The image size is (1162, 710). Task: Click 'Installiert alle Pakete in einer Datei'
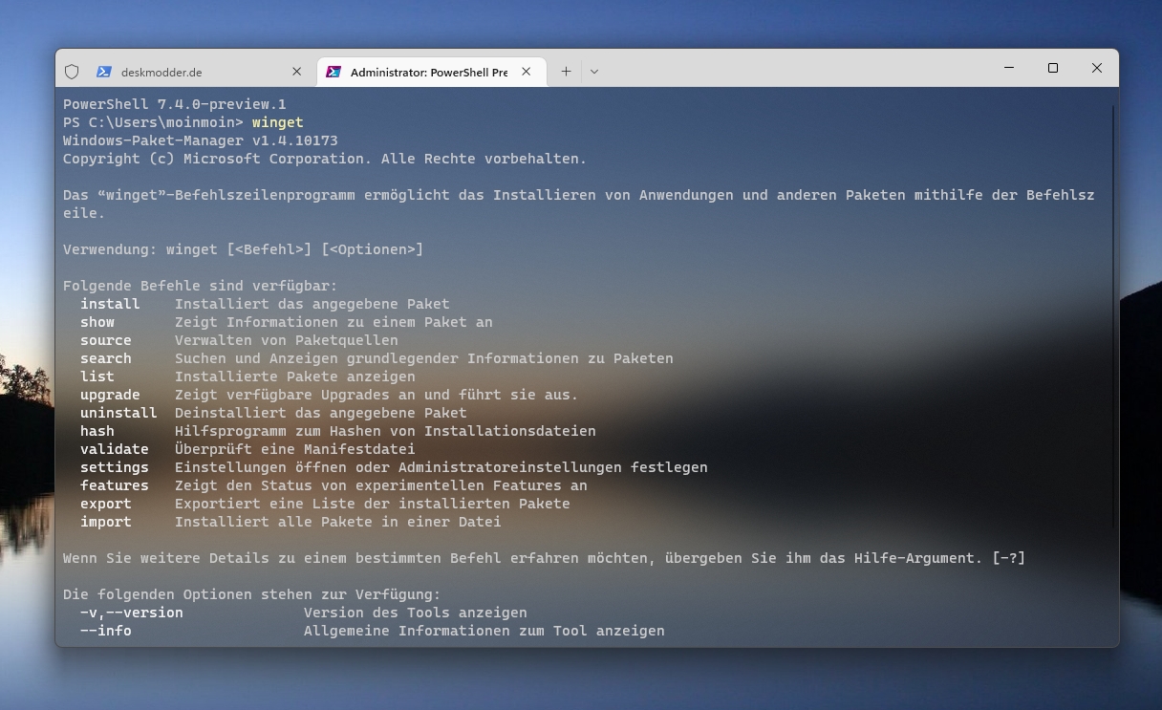tap(338, 522)
